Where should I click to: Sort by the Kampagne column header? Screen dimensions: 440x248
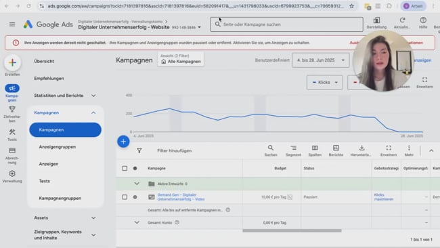point(156,168)
